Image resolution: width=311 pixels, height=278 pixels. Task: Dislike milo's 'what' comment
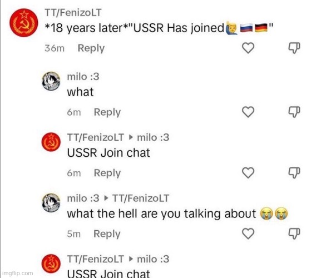point(294,112)
